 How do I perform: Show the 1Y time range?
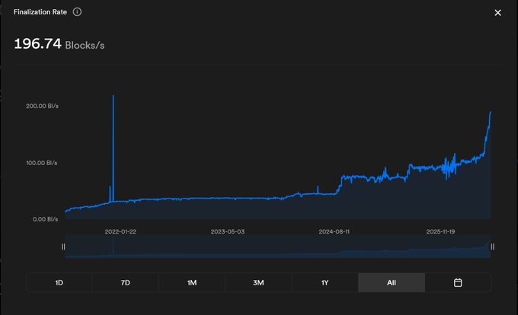pyautogui.click(x=325, y=283)
